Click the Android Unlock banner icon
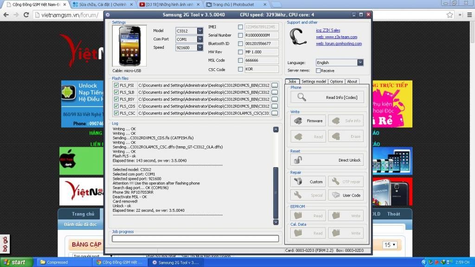This screenshot has width=475, height=267. click(68, 92)
